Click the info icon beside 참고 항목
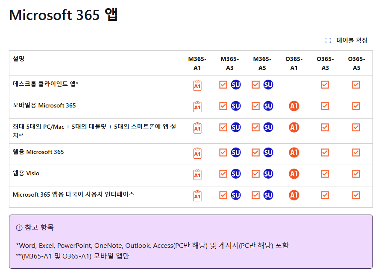 pyautogui.click(x=19, y=228)
